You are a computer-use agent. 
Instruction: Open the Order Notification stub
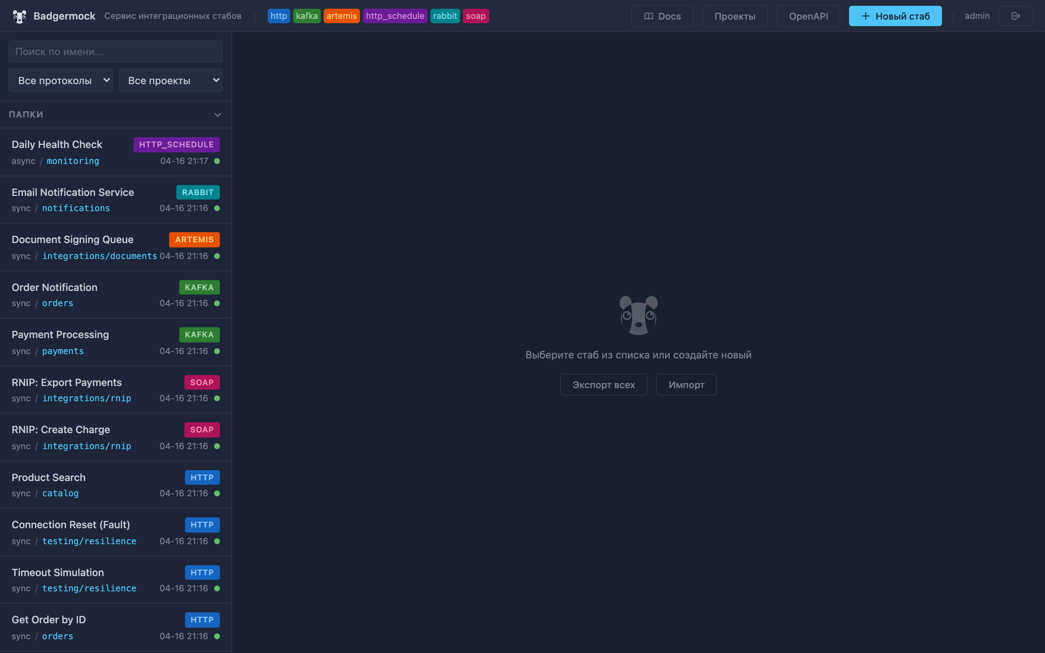point(116,295)
